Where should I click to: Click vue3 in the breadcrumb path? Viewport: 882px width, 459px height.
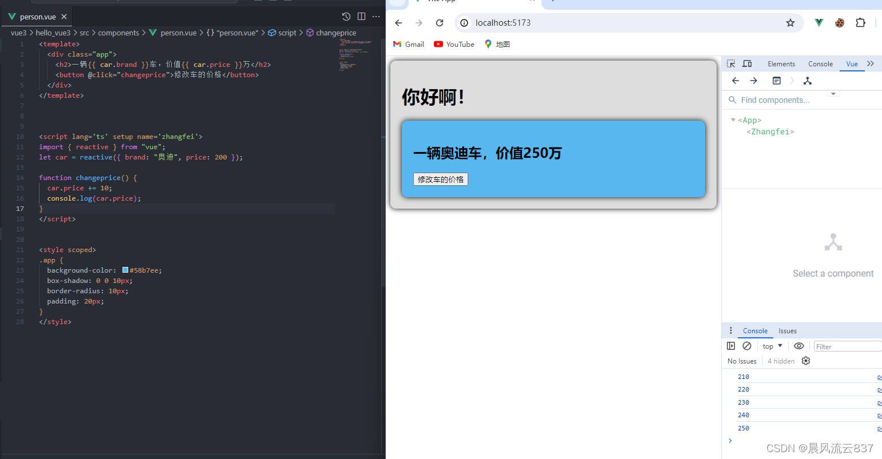point(18,33)
